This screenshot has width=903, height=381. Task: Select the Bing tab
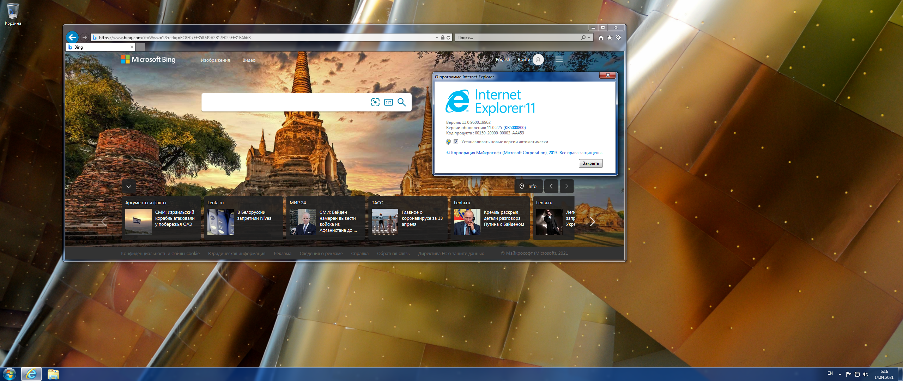tap(101, 47)
